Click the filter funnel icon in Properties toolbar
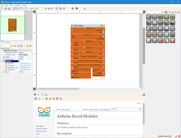 12,46
